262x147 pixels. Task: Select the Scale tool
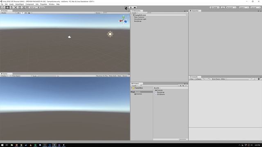[x=16, y=7]
